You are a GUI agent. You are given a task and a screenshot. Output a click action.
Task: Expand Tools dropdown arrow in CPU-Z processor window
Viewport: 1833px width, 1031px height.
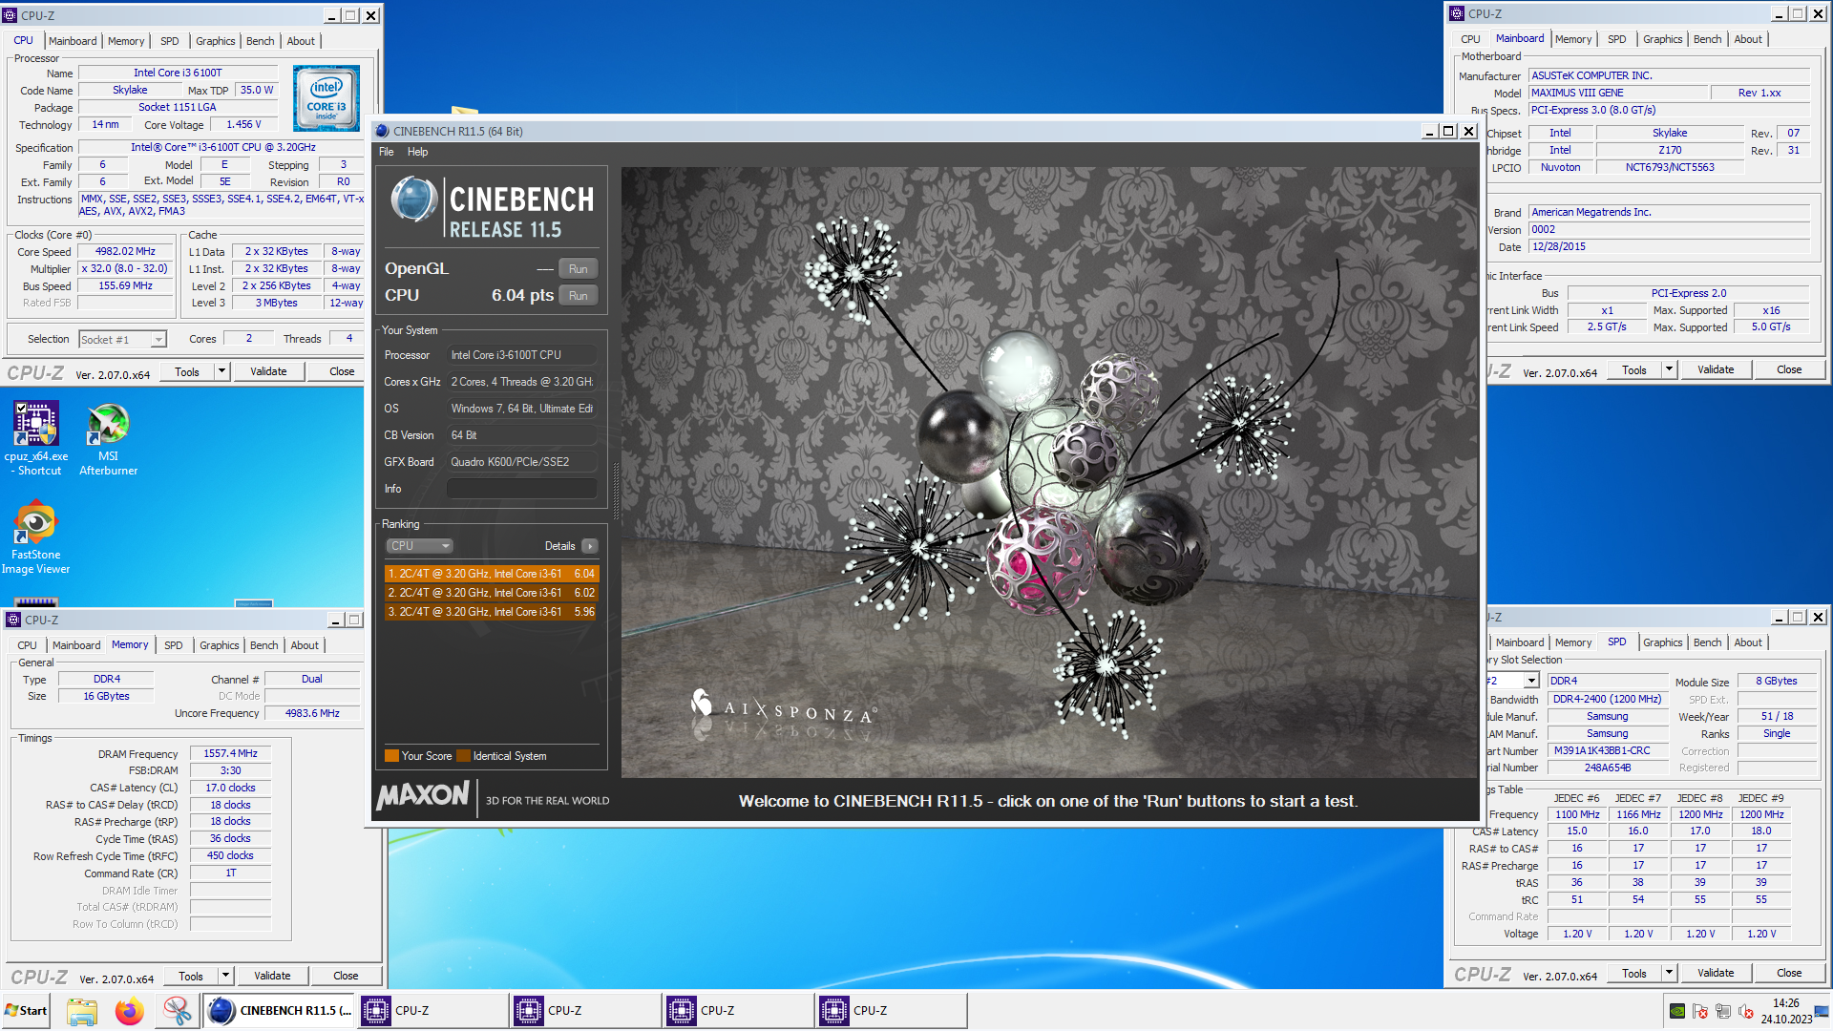pyautogui.click(x=221, y=371)
